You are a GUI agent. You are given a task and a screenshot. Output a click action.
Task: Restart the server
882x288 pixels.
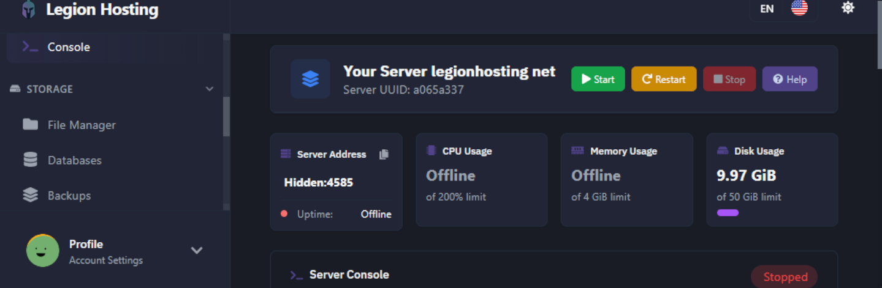coord(664,79)
